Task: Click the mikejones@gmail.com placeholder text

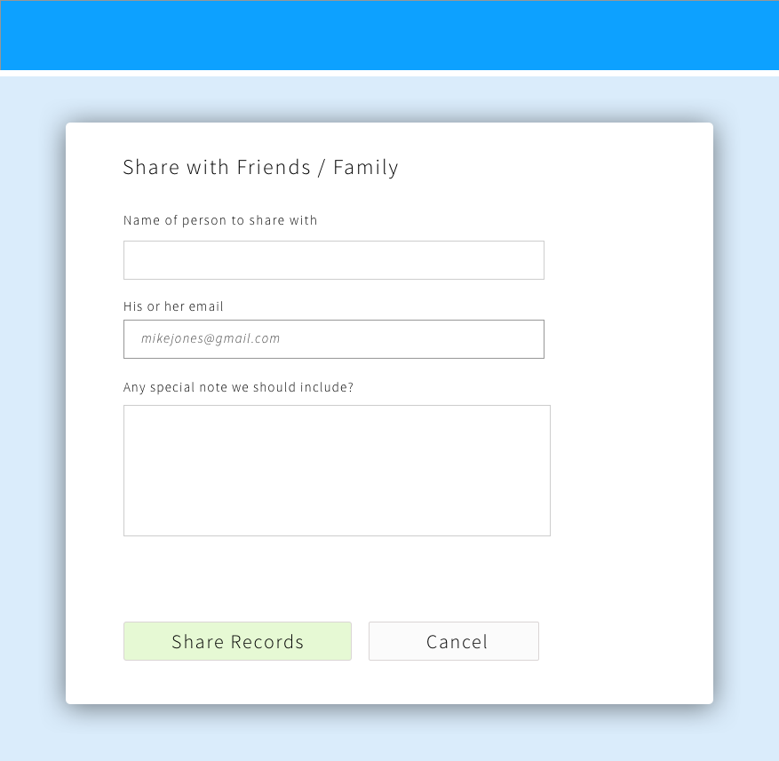Action: 211,339
